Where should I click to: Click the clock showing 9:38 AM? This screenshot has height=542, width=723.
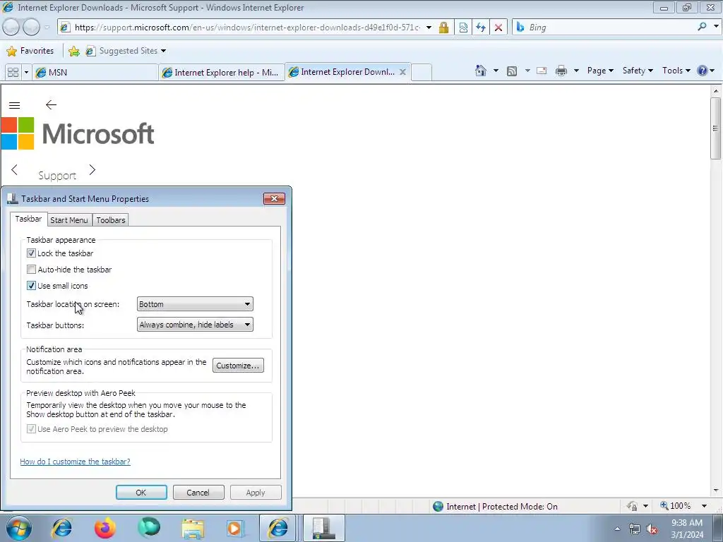point(687,523)
